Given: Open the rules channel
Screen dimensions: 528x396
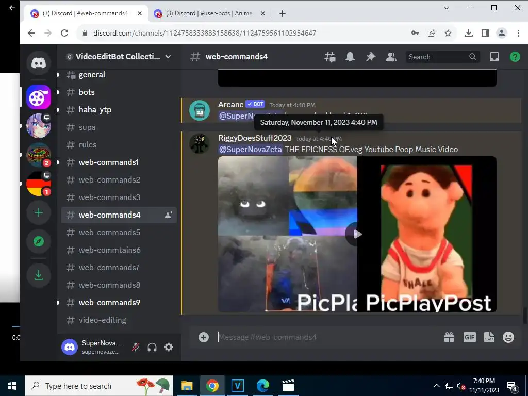Looking at the screenshot, I should click(x=119, y=145).
